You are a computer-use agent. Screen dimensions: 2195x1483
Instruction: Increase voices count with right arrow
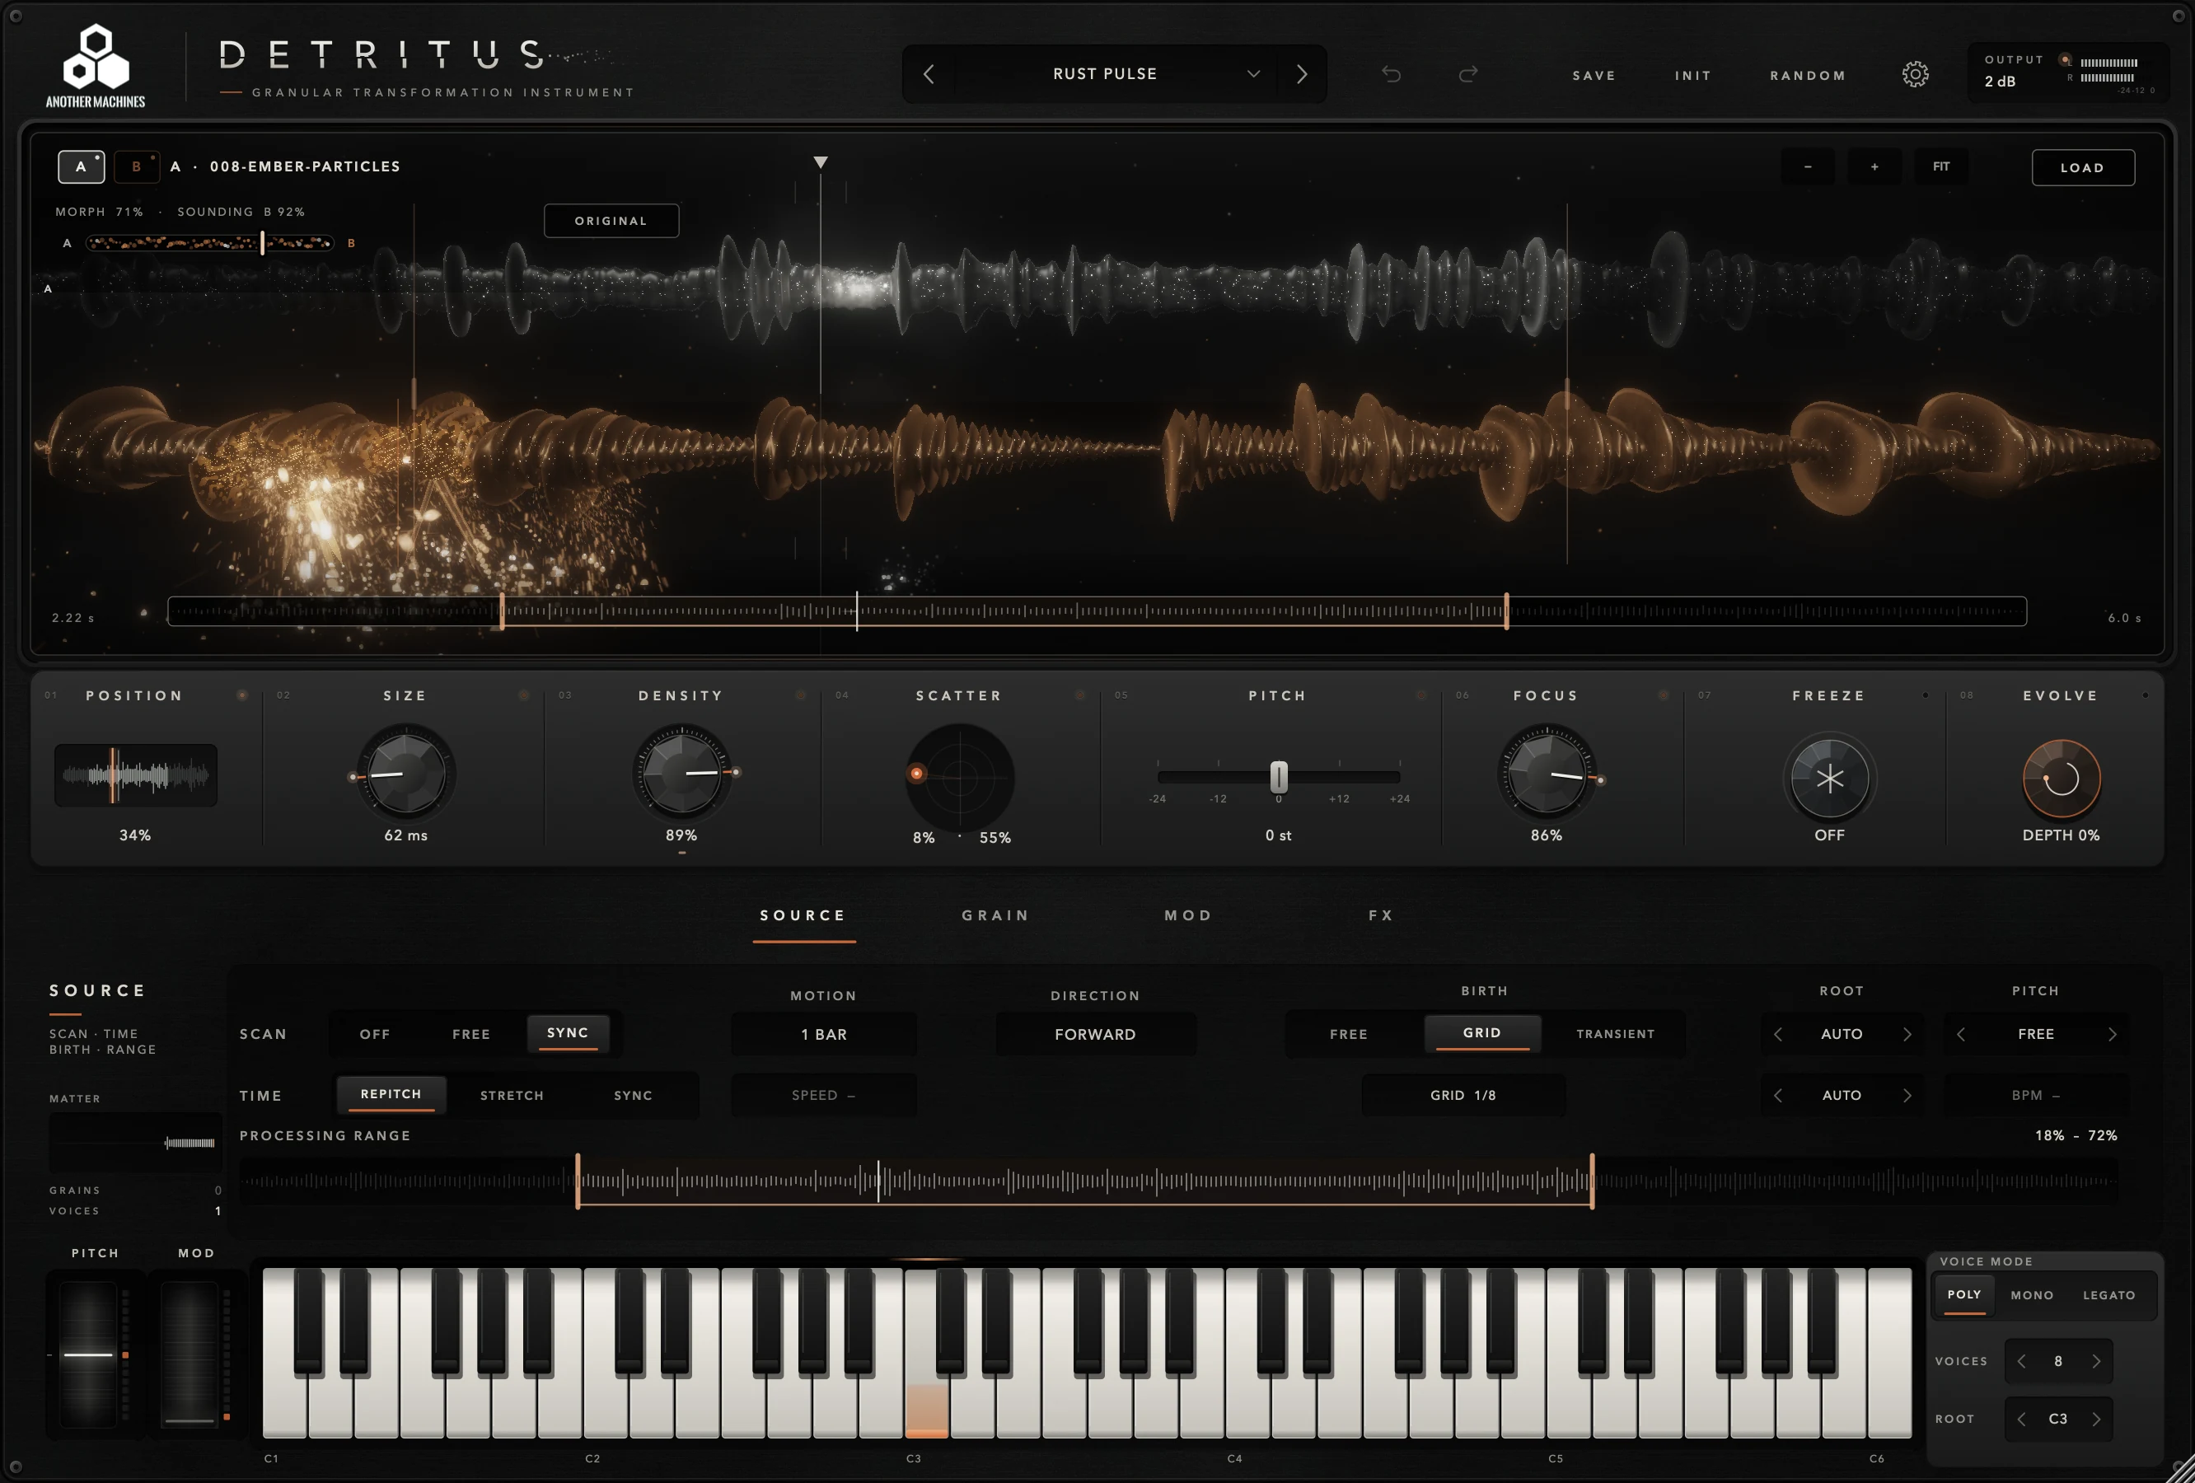2096,1361
